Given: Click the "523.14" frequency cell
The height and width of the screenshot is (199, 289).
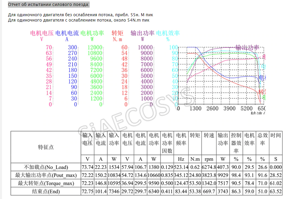Looking at the screenshot, I should (181, 167).
